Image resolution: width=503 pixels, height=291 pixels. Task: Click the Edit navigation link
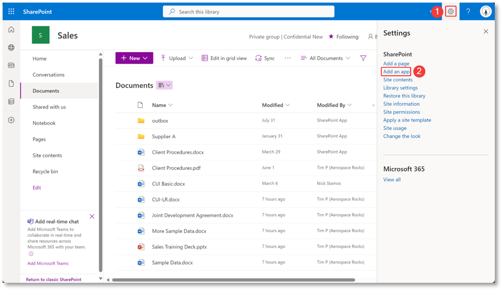(37, 188)
